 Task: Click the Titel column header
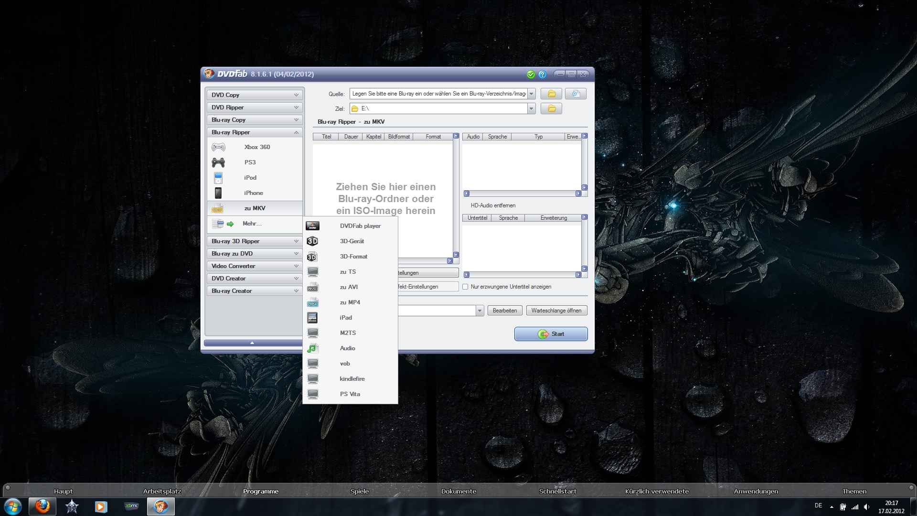click(x=326, y=137)
